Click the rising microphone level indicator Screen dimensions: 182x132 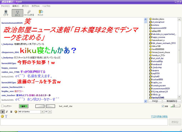(40, 106)
